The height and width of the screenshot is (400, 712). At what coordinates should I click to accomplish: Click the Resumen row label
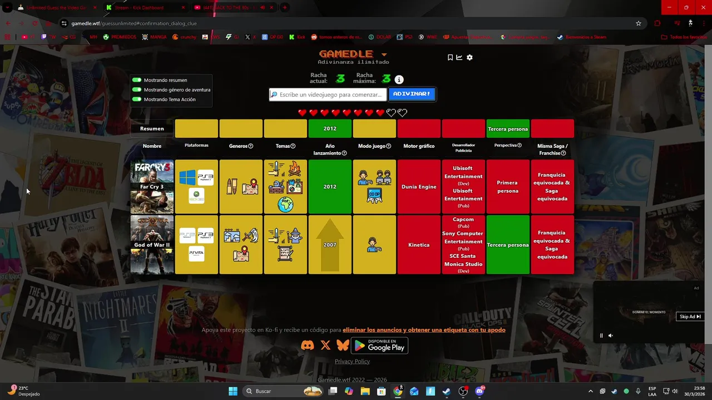[152, 128]
